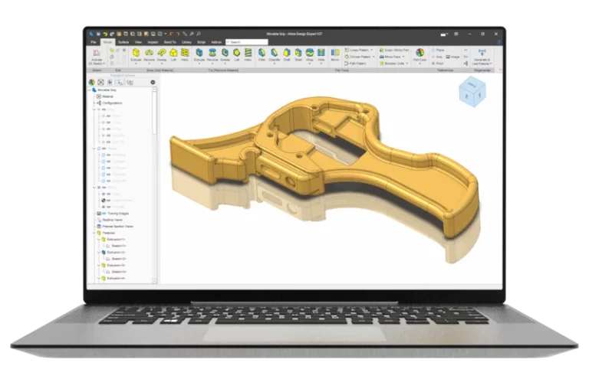This screenshot has width=589, height=392.
Task: Expand the Configurations tree node
Action: click(94, 103)
